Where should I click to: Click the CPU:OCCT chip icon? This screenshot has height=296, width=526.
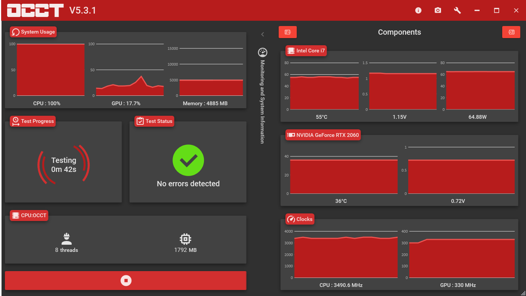(16, 216)
